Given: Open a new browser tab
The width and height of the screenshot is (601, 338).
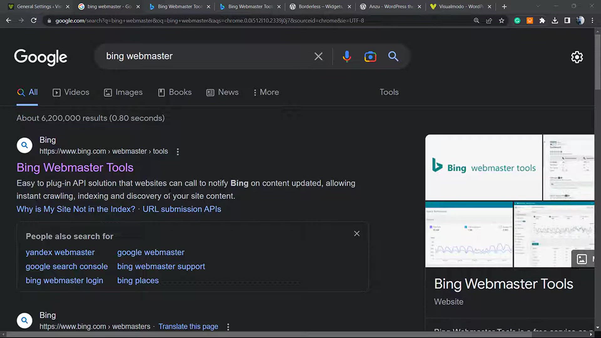Looking at the screenshot, I should 504,7.
